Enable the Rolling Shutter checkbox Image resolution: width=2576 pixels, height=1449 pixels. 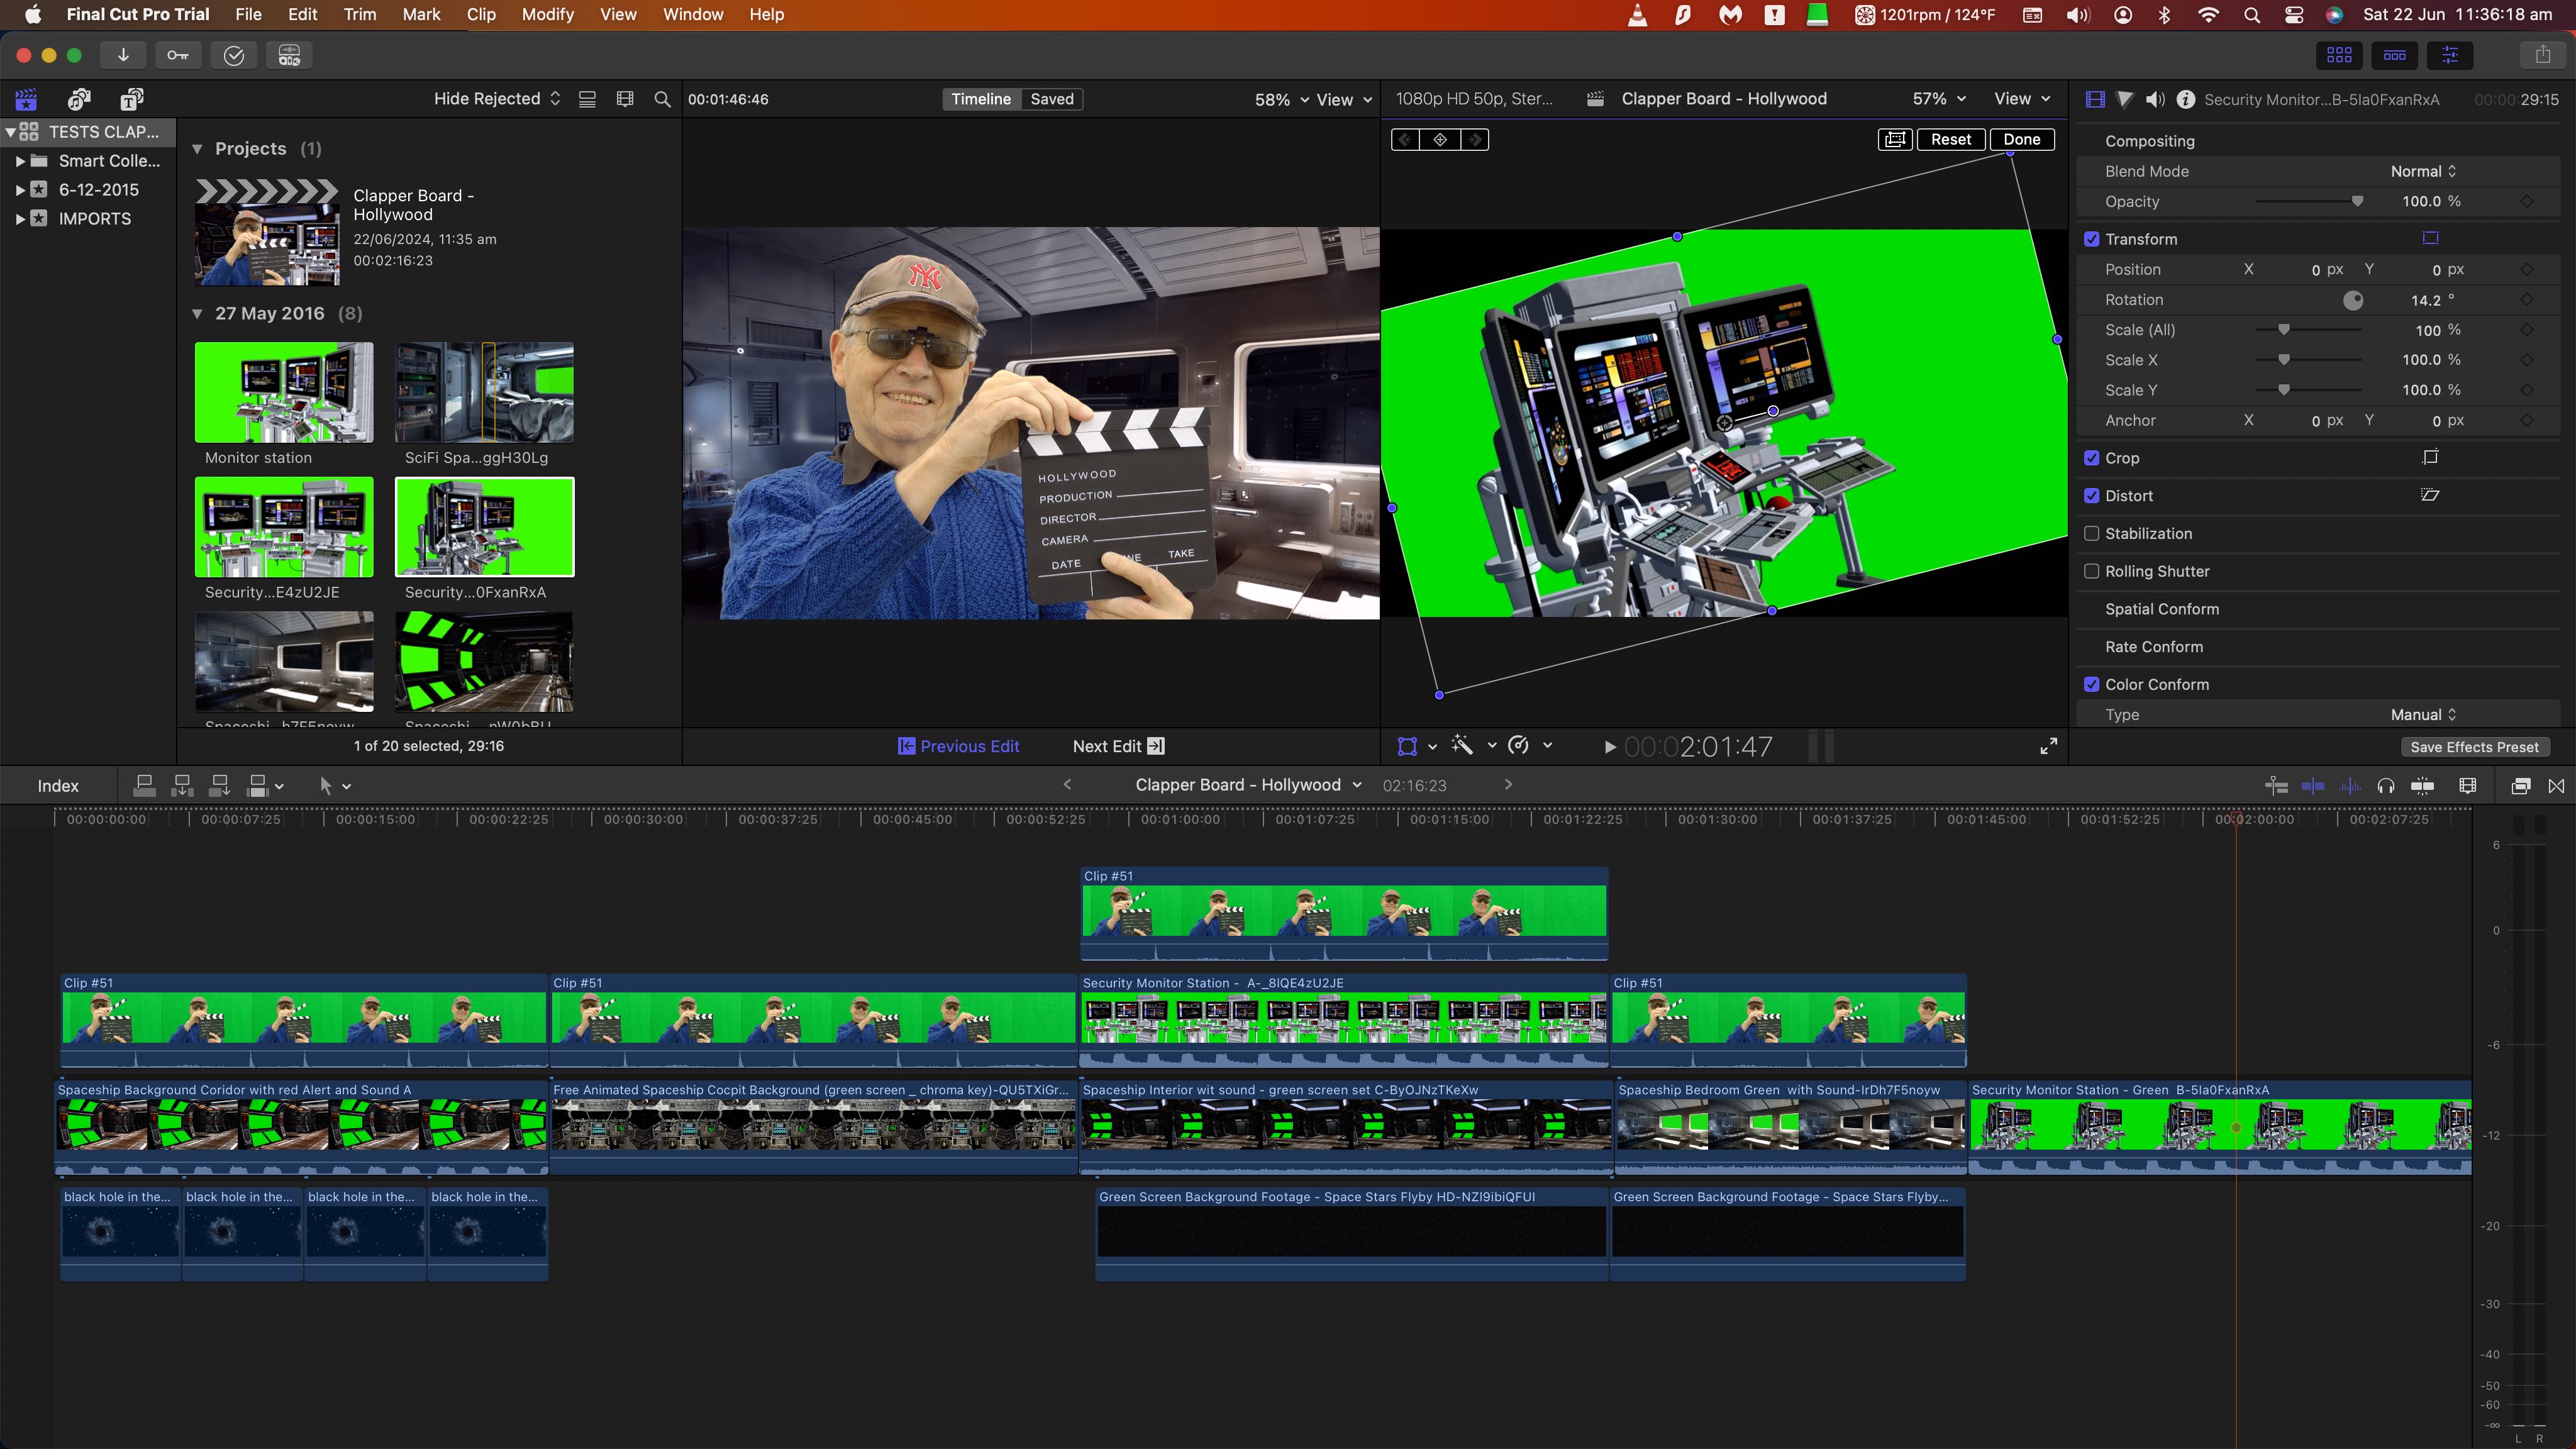pos(2091,571)
